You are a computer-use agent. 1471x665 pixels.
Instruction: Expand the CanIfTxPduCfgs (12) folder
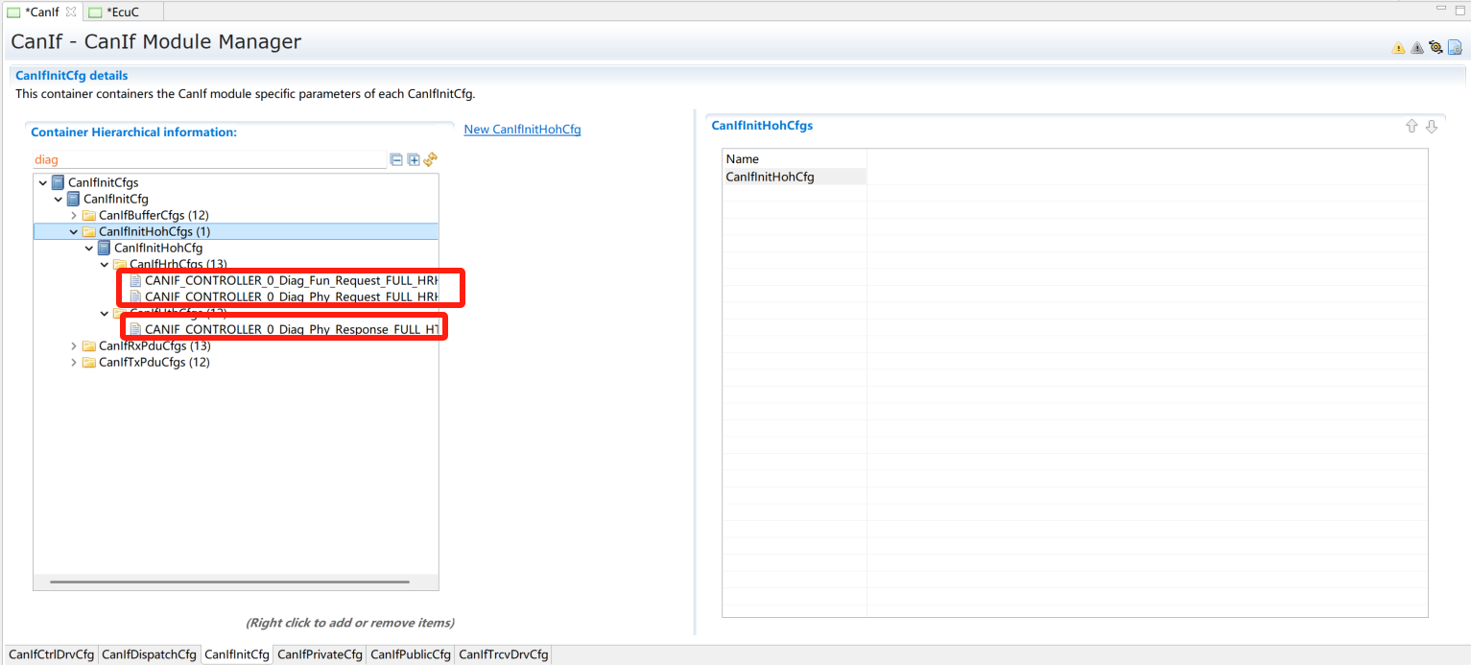[x=74, y=362]
